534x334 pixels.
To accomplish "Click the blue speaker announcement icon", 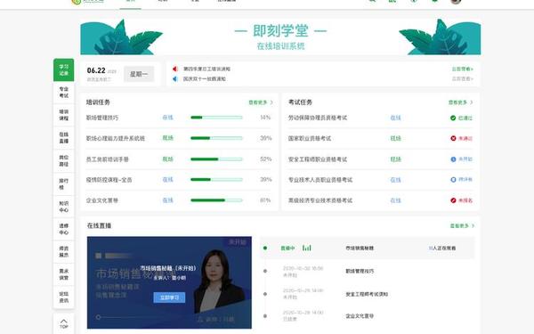I will (175, 78).
